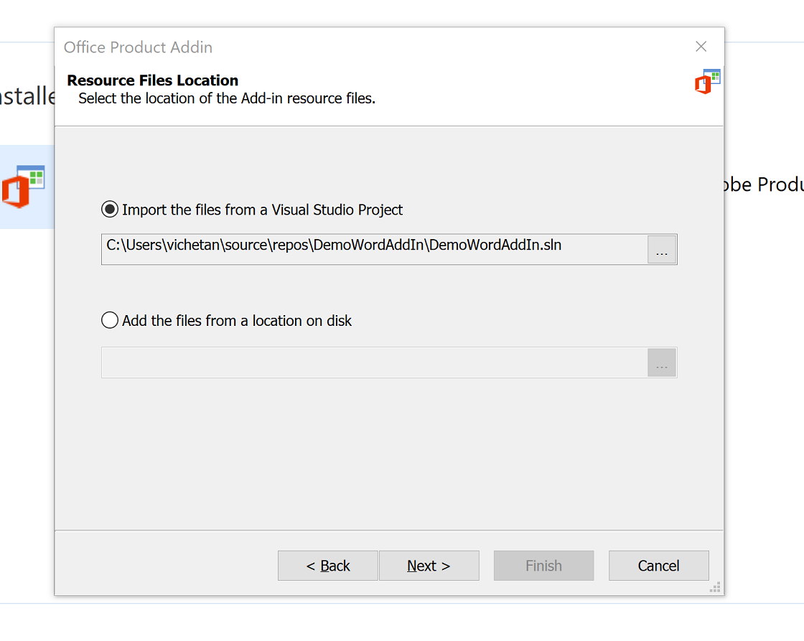The image size is (804, 641).
Task: Click the resize grip at dialog corner
Action: click(714, 587)
